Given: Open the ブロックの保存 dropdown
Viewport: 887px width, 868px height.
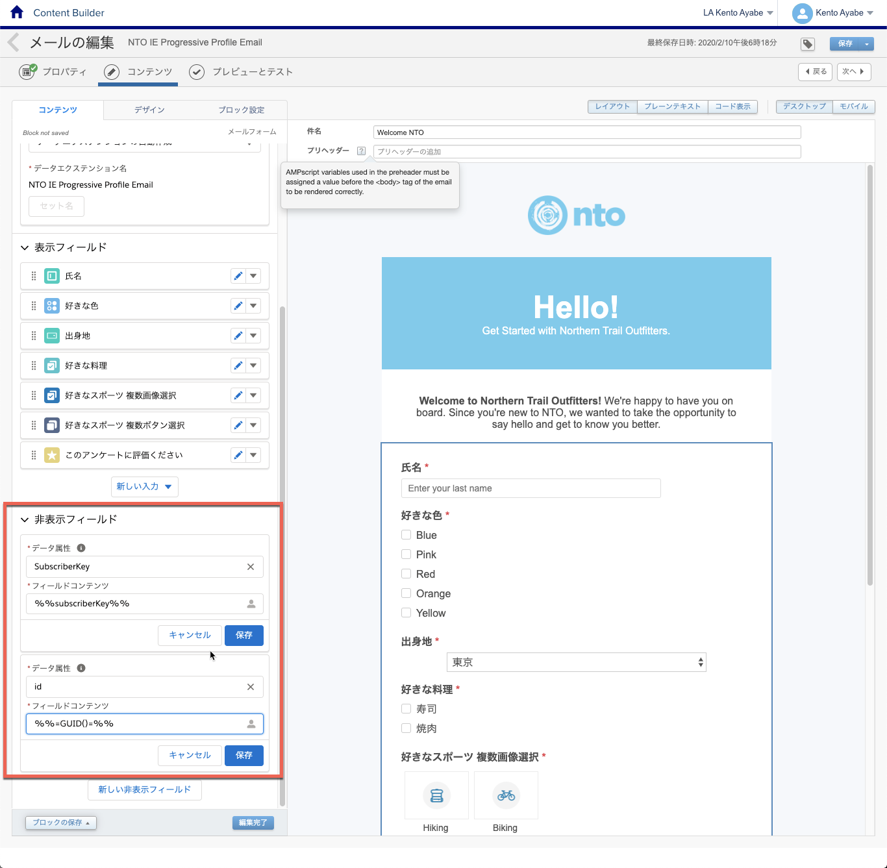Looking at the screenshot, I should (61, 823).
